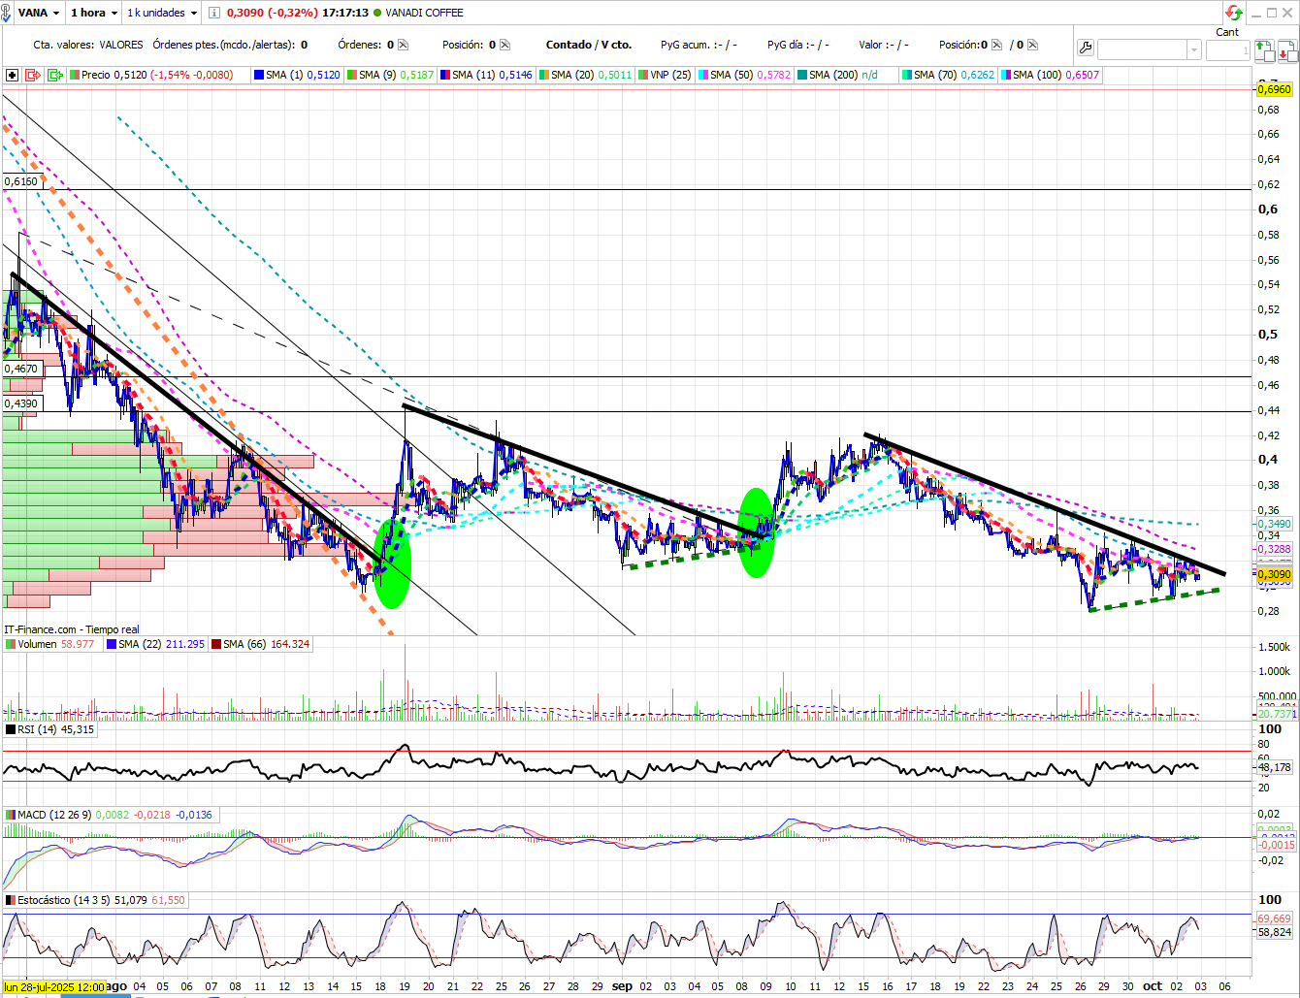Open the 1 hora timeframe dropdown
Screen dimensions: 1300x998
click(x=94, y=13)
